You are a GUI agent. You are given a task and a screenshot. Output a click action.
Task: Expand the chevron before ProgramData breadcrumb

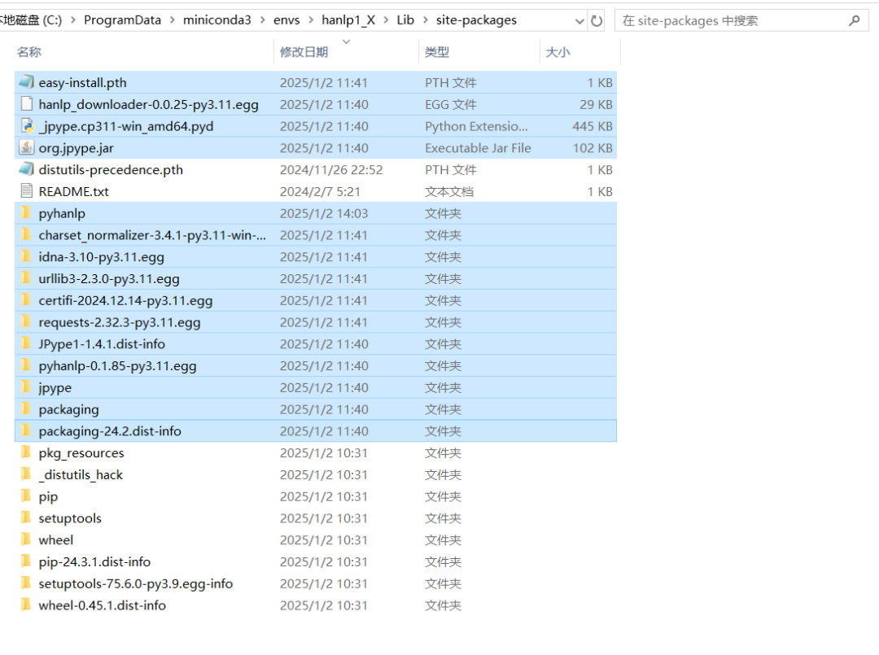(x=73, y=20)
